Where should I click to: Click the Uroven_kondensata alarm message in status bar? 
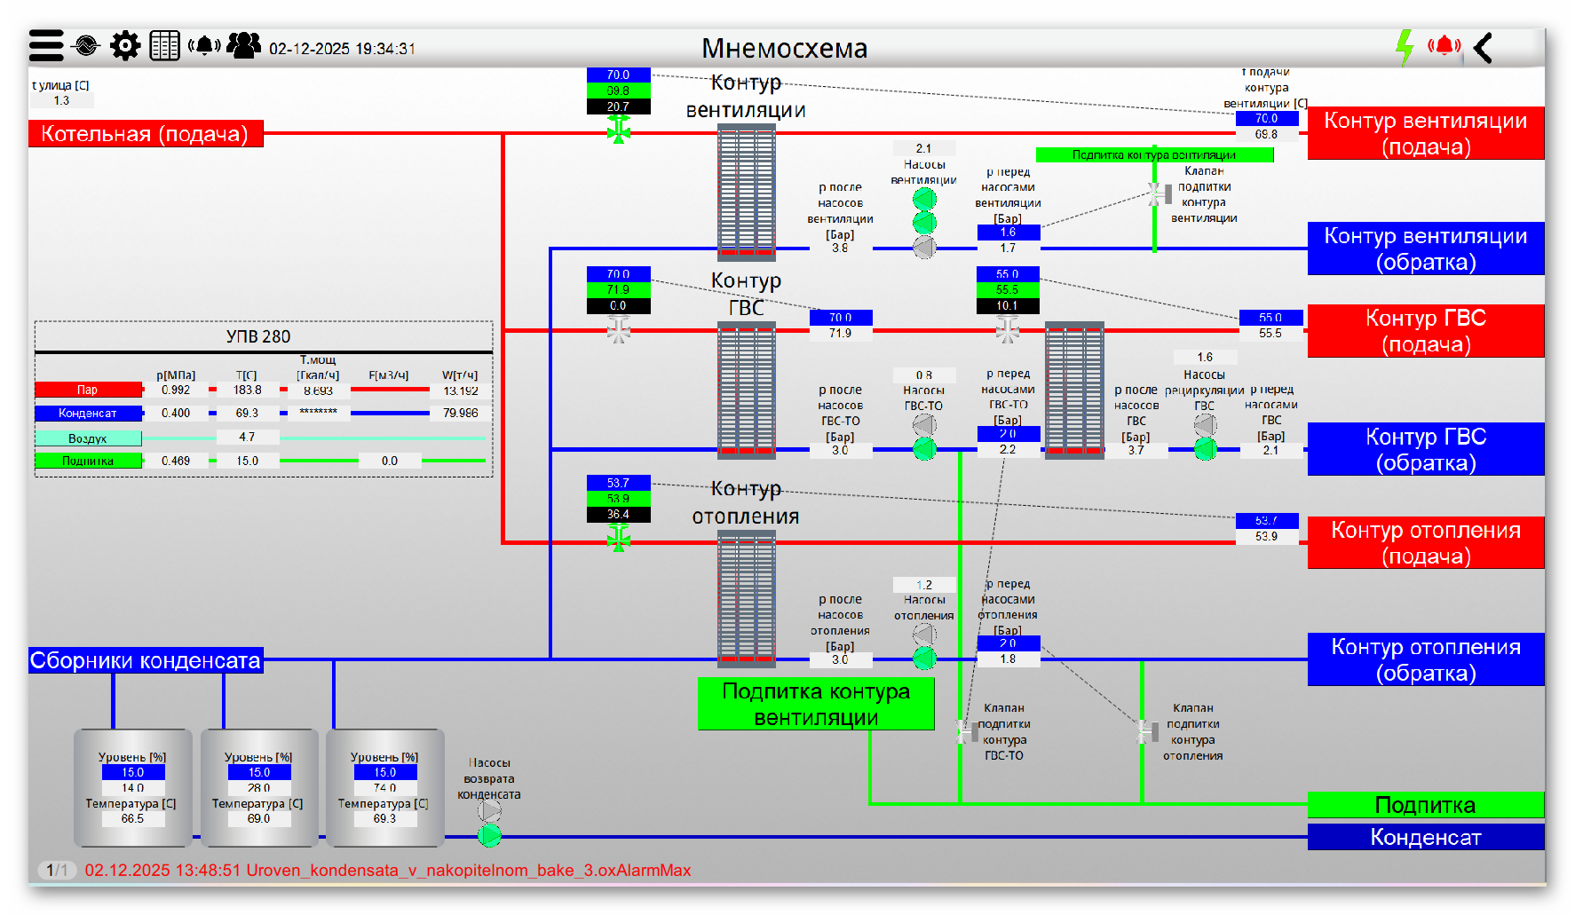click(388, 871)
